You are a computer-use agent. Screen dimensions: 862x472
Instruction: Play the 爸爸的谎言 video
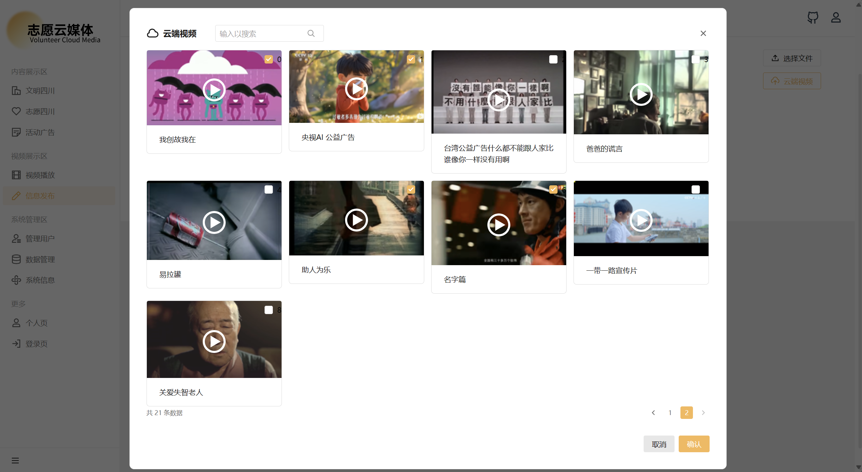coord(641,94)
